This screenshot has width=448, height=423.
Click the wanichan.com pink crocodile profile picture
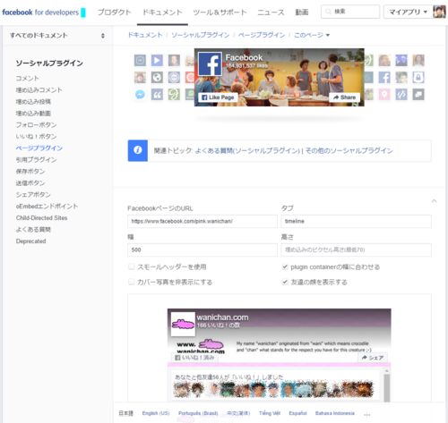[x=183, y=324]
